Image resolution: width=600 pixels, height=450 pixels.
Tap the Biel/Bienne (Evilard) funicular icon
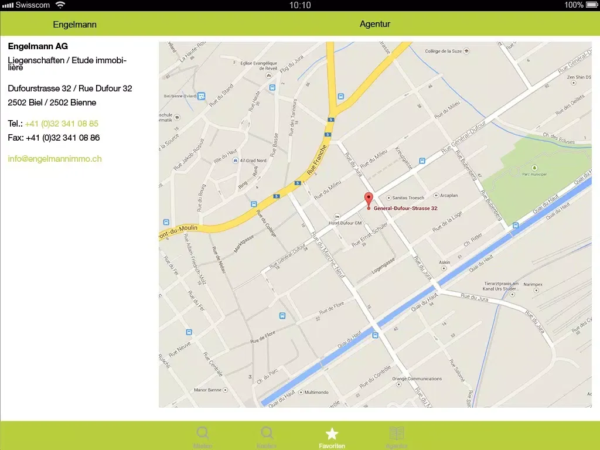(x=202, y=96)
